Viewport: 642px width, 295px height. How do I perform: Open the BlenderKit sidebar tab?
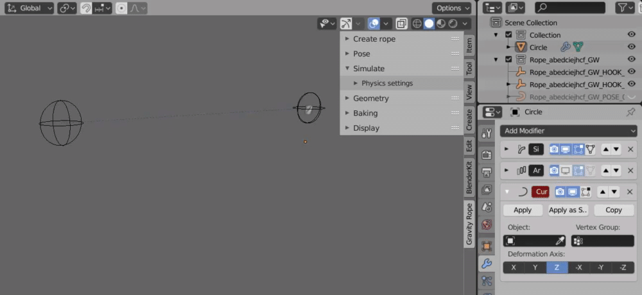[x=469, y=178]
